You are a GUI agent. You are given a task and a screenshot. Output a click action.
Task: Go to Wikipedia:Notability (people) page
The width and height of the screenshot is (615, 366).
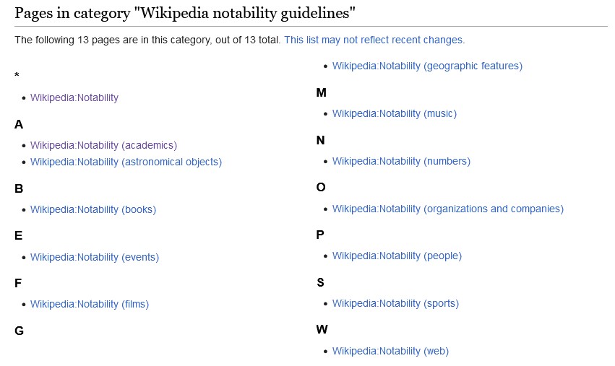396,256
